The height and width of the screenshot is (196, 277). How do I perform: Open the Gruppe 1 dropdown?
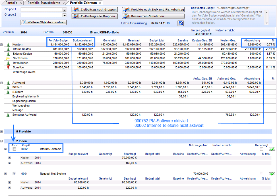[x=65, y=10]
